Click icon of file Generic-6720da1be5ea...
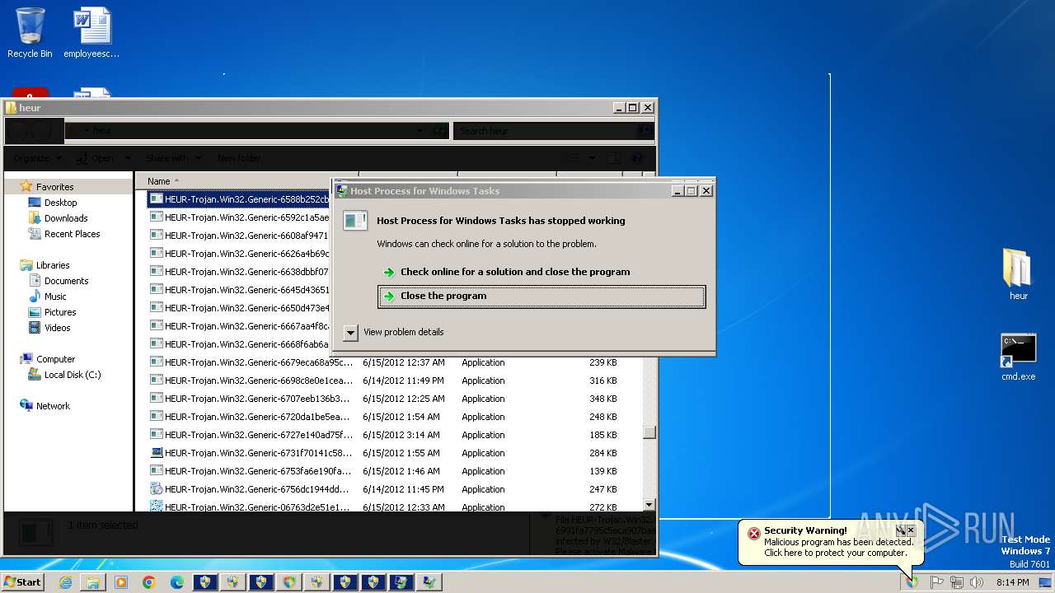 (157, 417)
